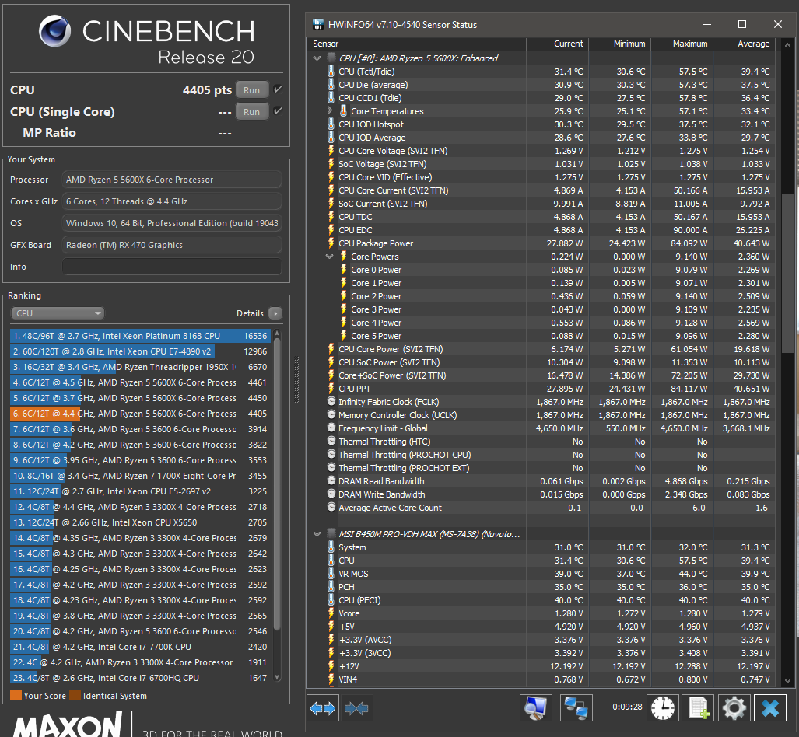Screen dimensions: 799x737
Task: Click Identical System legend swatch
Action: point(75,696)
